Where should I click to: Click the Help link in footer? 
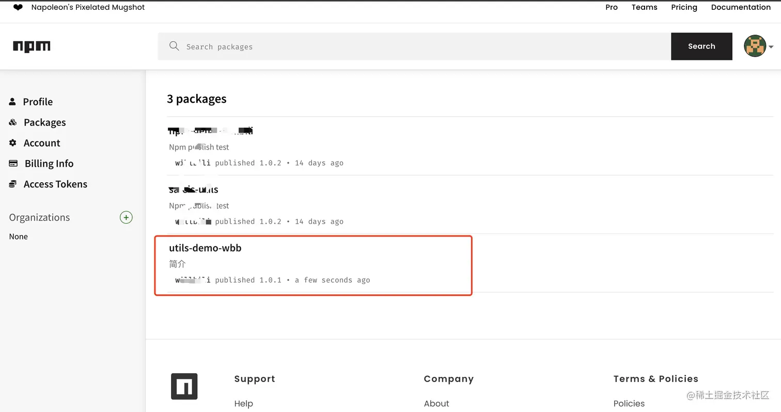pos(243,404)
